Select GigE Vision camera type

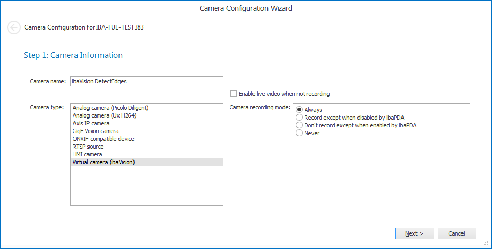point(96,131)
